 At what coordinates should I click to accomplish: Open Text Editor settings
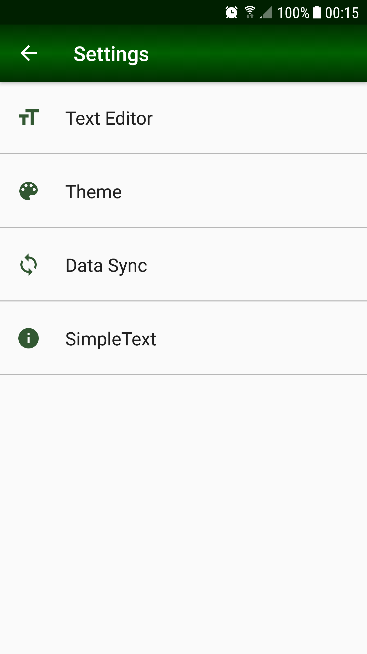[109, 118]
